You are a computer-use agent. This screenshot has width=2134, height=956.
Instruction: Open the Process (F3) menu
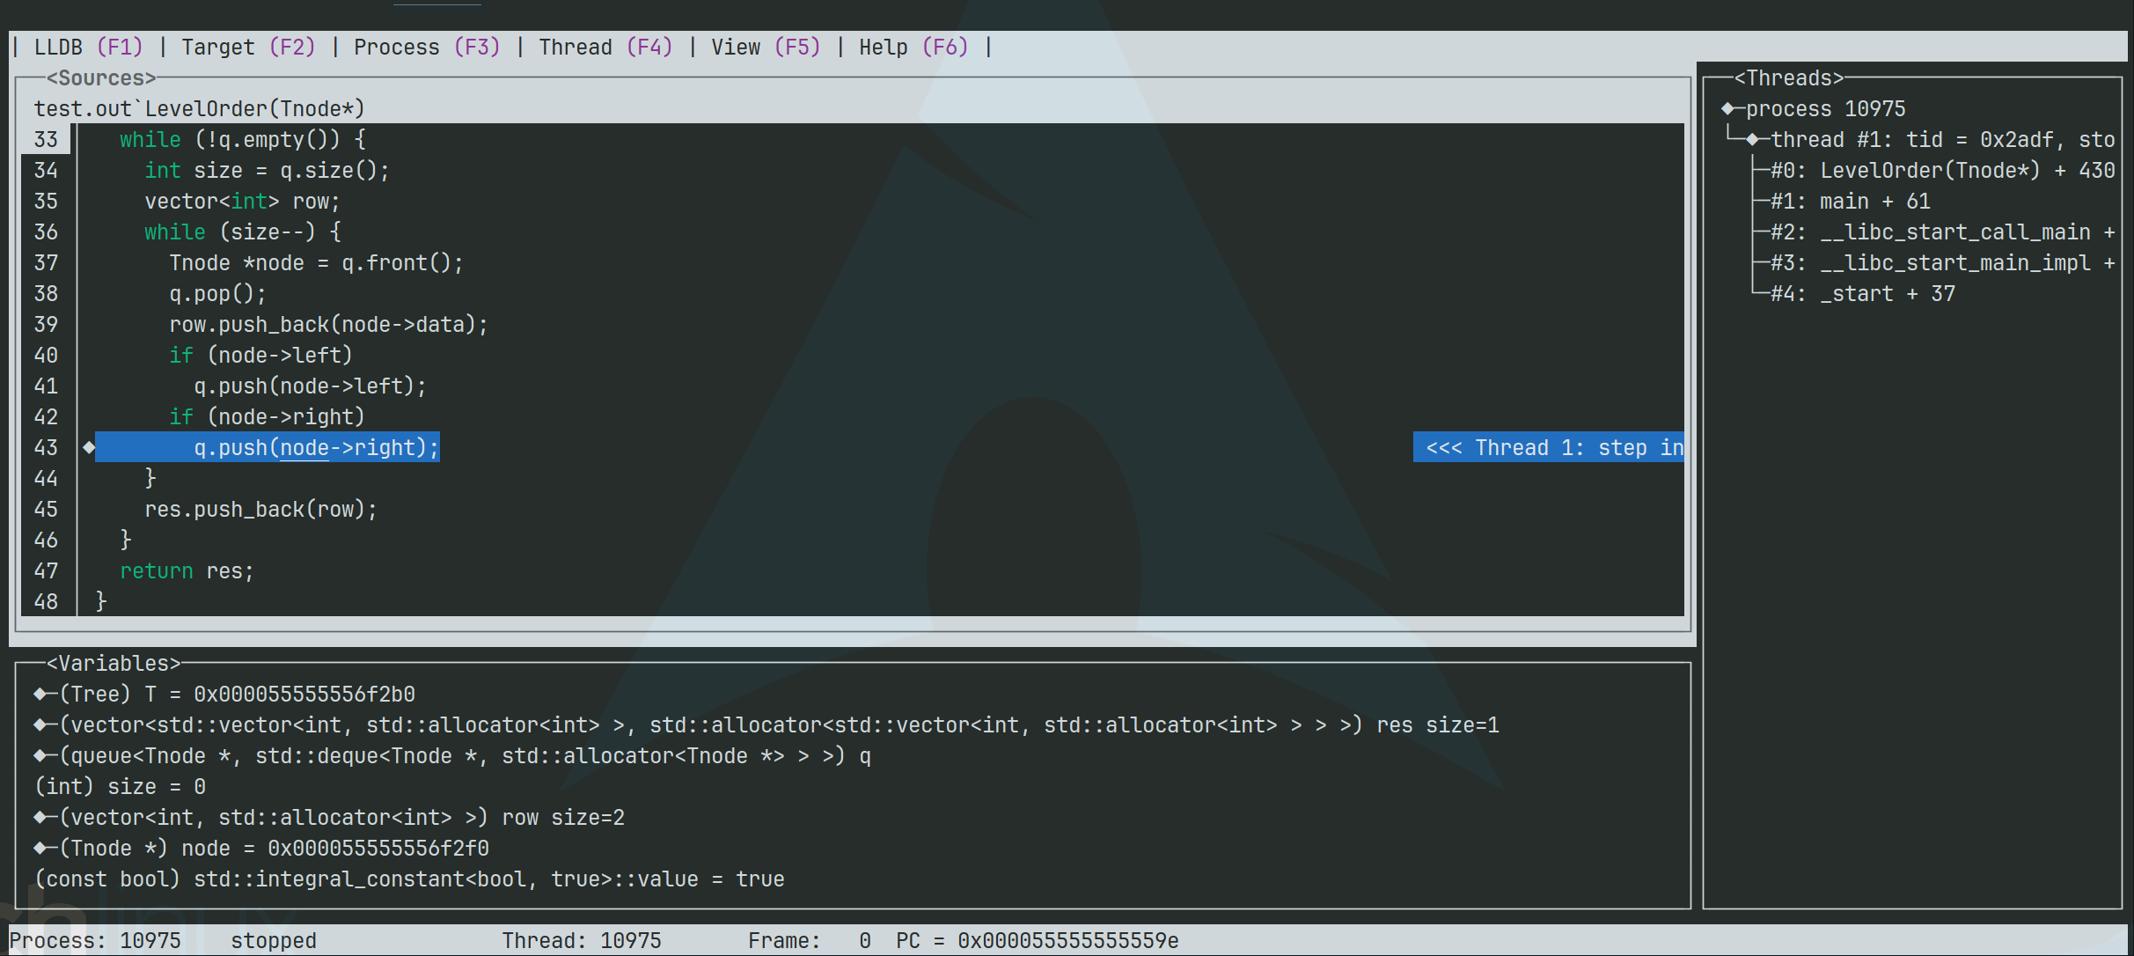(426, 47)
